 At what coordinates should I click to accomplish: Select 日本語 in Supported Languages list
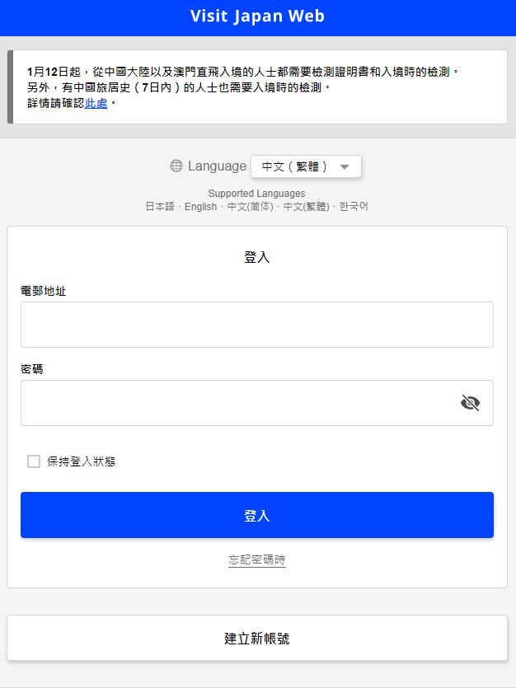(x=160, y=207)
